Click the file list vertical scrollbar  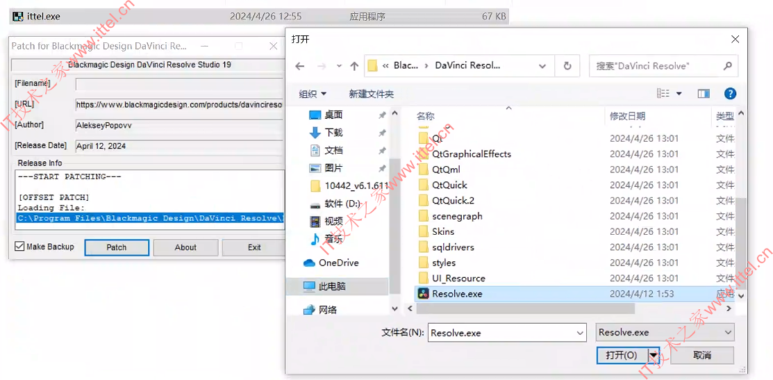(x=742, y=245)
